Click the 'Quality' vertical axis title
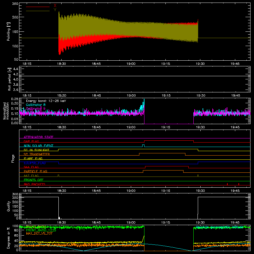Screen dimensions: 254x254 (9, 206)
